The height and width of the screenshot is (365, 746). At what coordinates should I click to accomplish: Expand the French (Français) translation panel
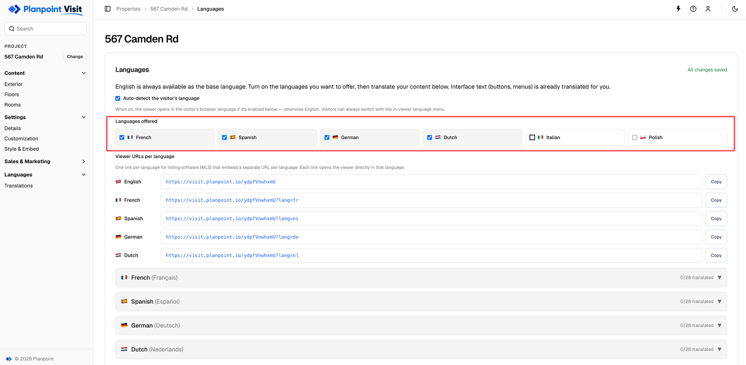tap(421, 277)
